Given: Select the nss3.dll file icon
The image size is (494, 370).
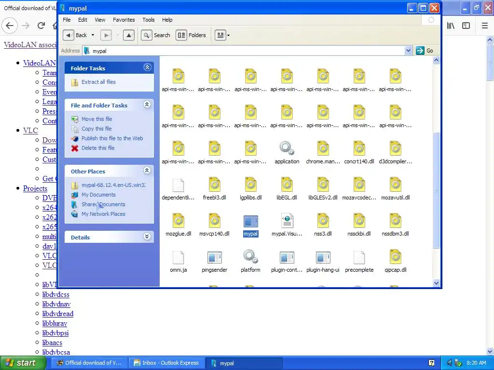Looking at the screenshot, I should click(x=323, y=221).
